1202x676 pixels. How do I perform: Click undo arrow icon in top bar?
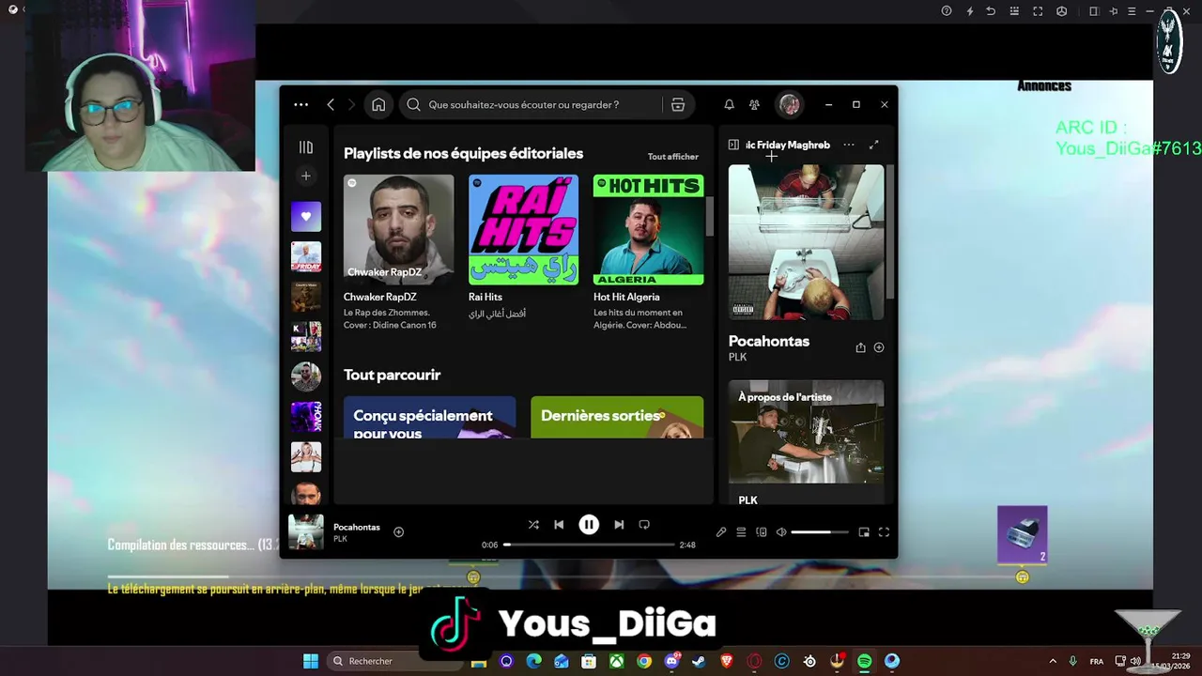coord(991,11)
